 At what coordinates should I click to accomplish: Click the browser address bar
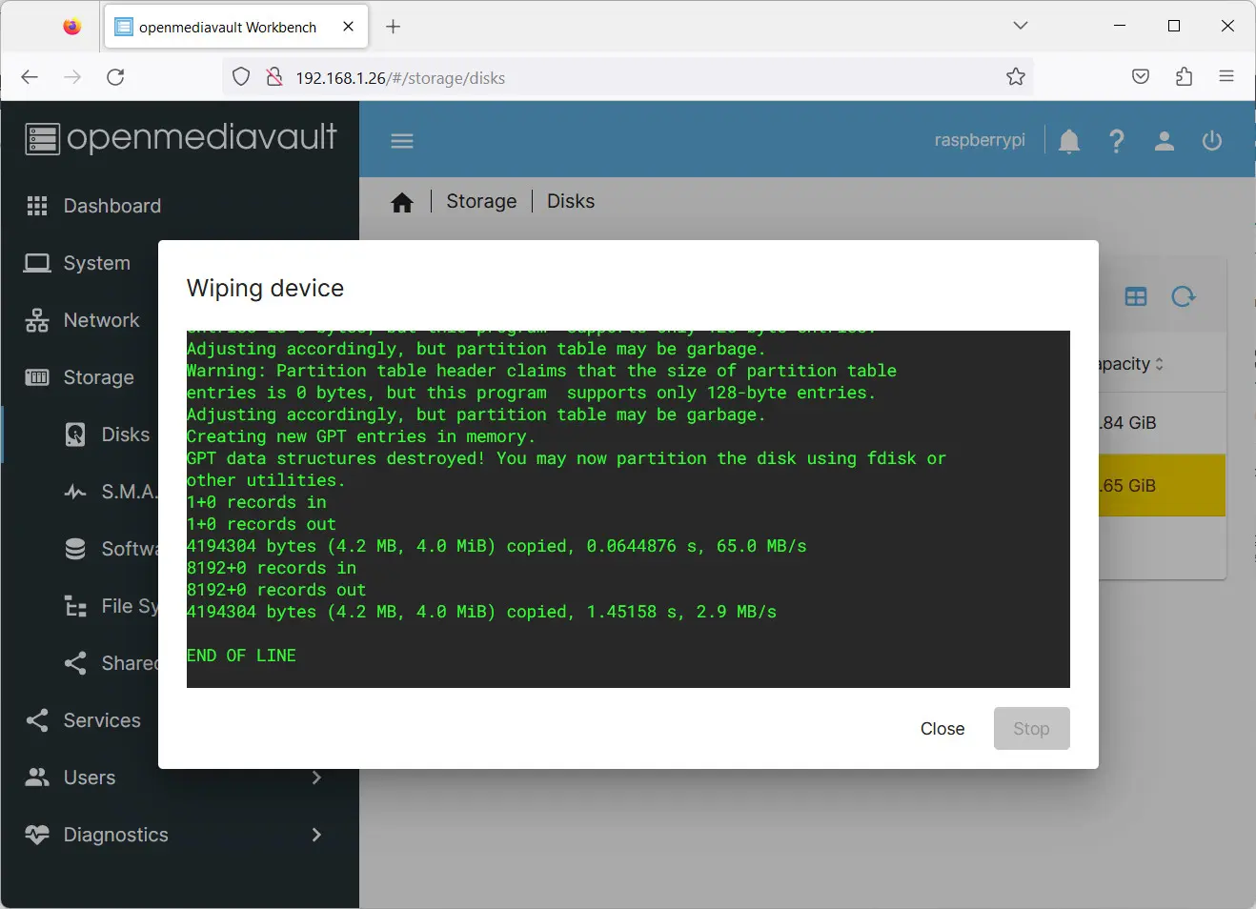click(629, 78)
